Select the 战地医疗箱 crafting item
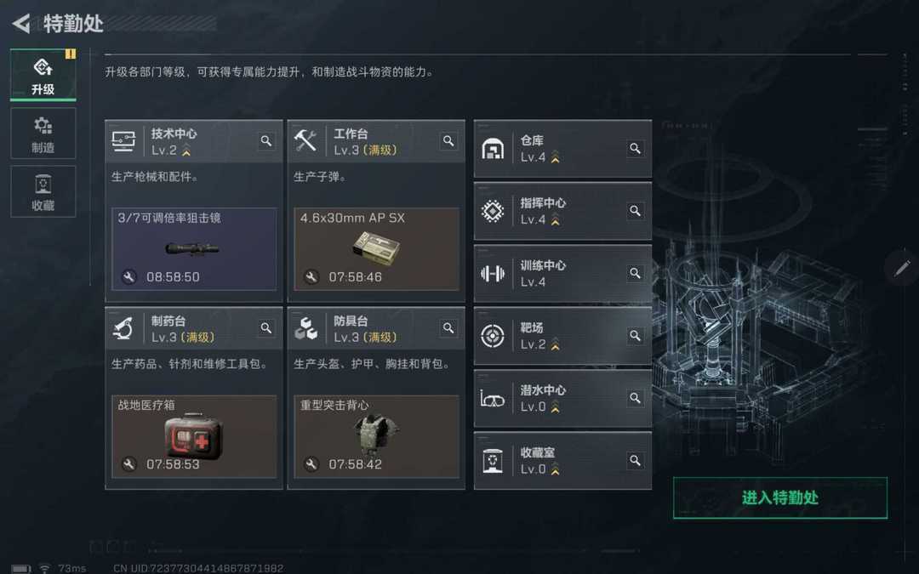 [194, 437]
